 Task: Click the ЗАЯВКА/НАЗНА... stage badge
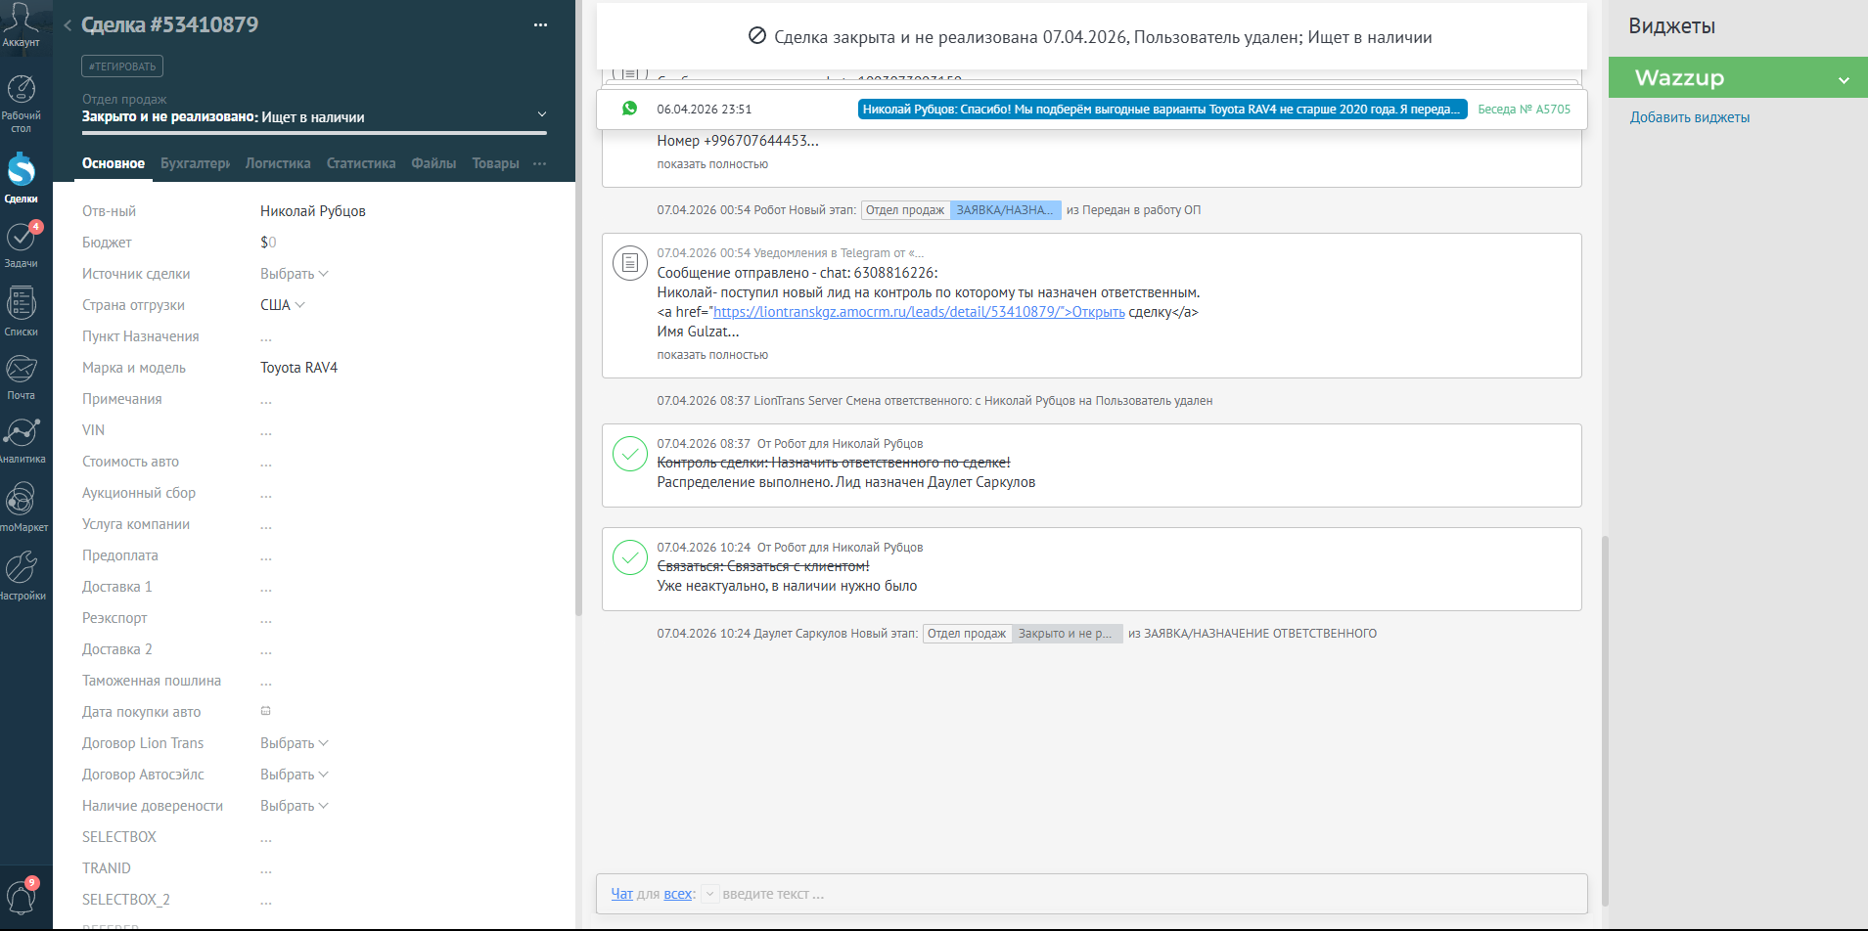pos(1005,210)
